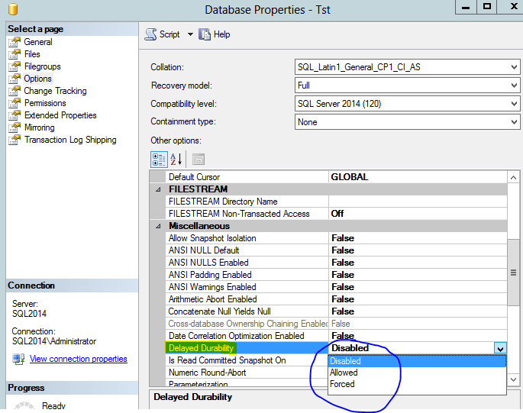
Task: Collapse the Miscellaneous category
Action: click(159, 226)
